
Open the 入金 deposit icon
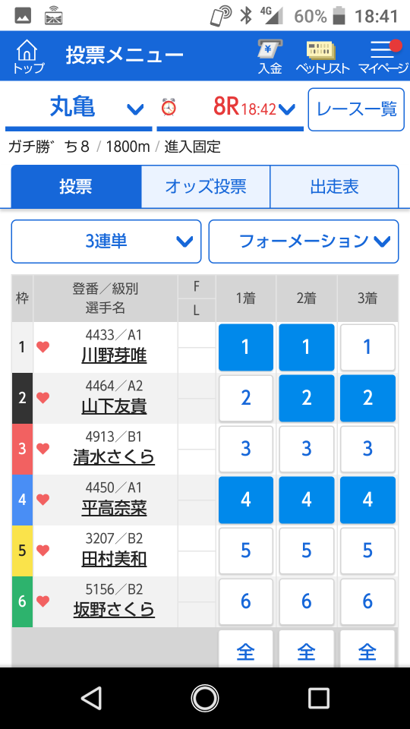[270, 55]
